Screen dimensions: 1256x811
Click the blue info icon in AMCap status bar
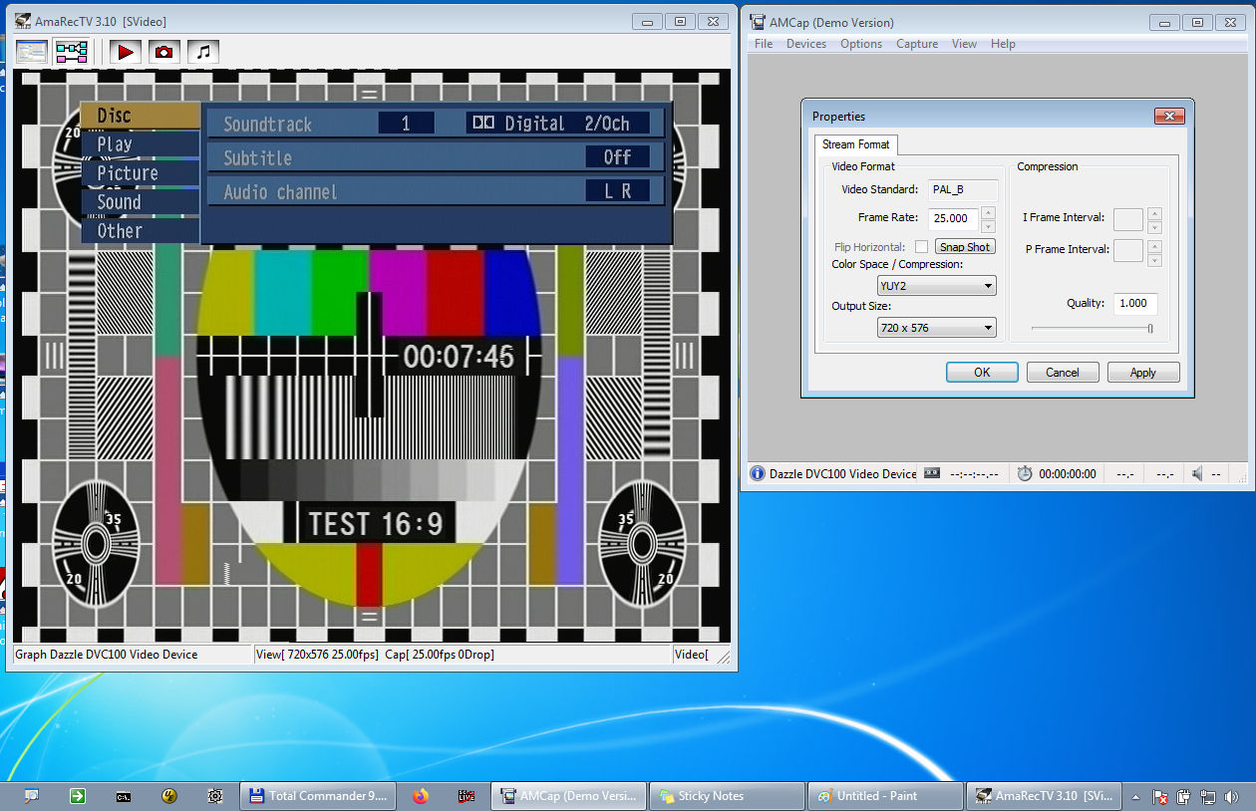click(758, 474)
